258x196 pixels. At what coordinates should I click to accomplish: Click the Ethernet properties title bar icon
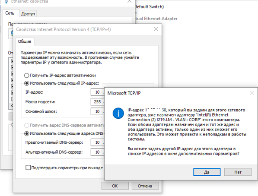(x=6, y=2)
